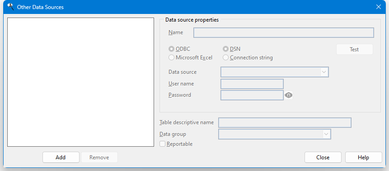Viewport: 389px width, 171px height.
Task: Click the Test connection button
Action: (355, 49)
